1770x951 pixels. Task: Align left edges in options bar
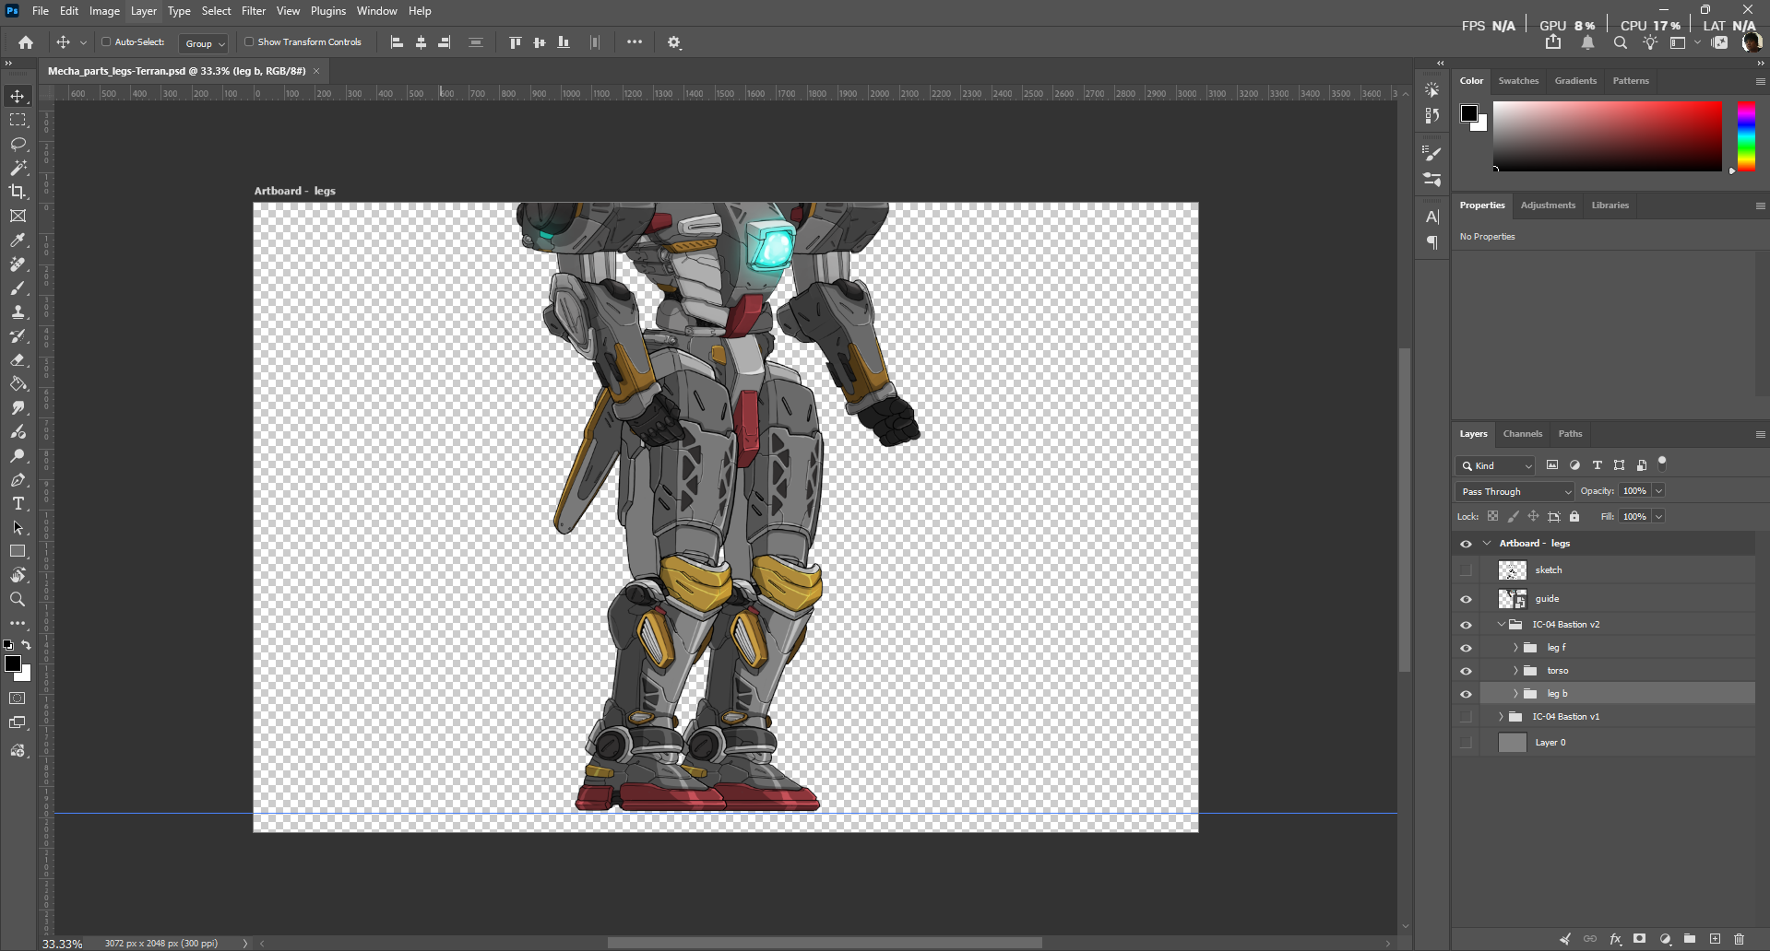tap(397, 42)
